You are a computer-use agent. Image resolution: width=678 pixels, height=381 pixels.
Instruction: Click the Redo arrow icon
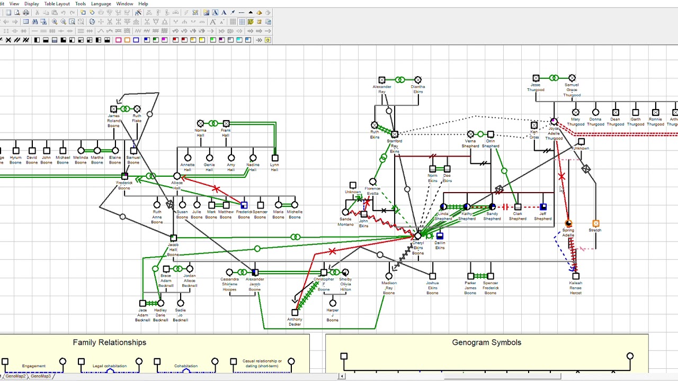(73, 12)
